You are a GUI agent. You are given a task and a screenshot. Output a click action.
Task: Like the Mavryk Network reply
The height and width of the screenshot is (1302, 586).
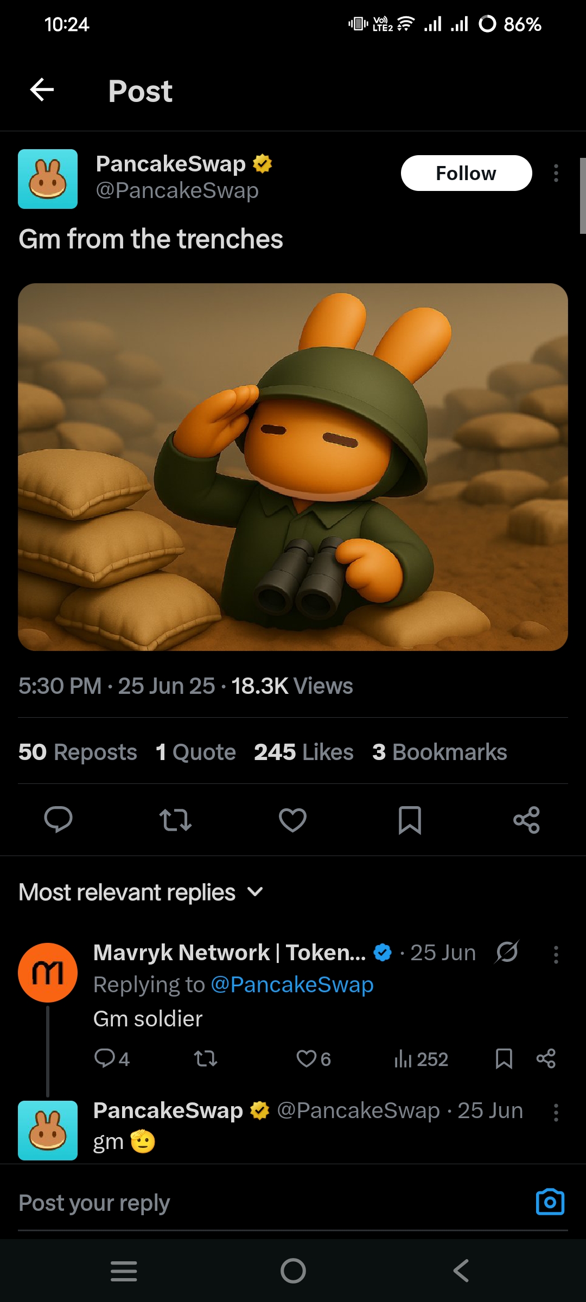[x=307, y=1058]
